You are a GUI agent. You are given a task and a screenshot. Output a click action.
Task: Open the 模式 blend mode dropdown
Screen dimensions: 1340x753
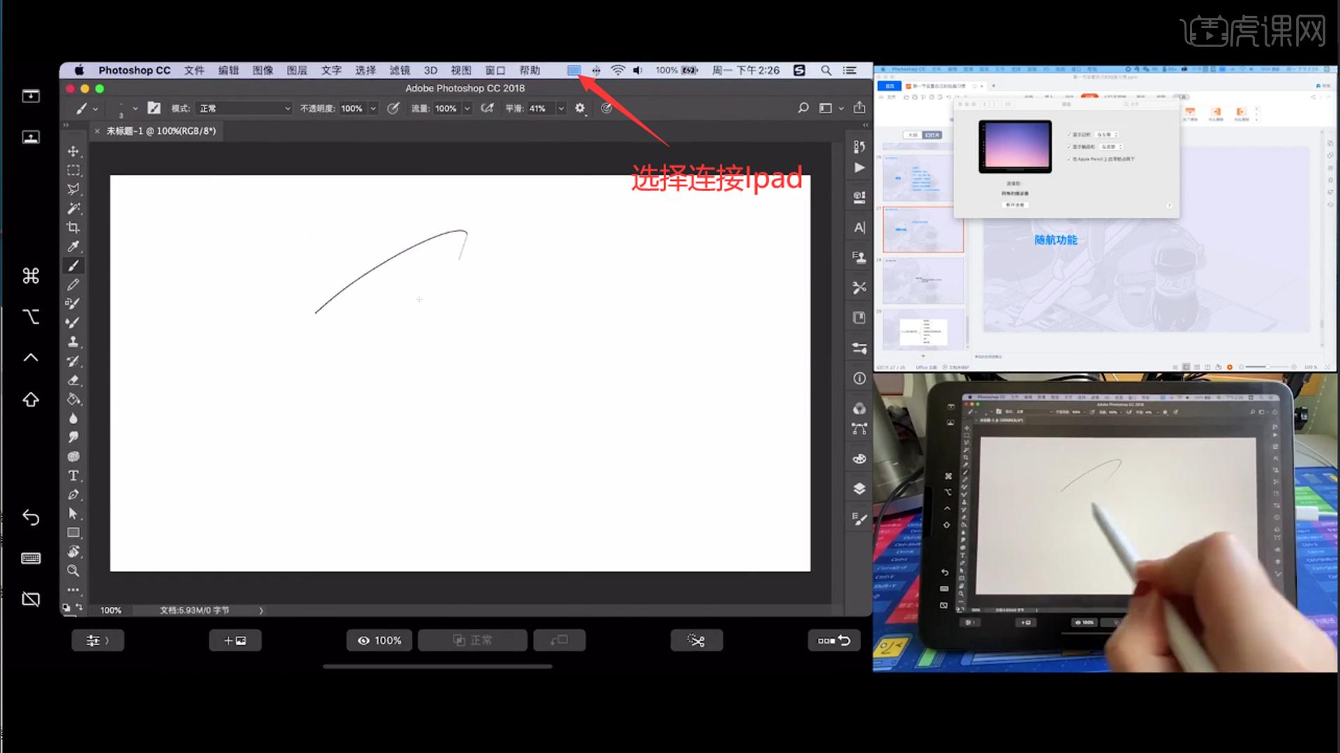(244, 108)
